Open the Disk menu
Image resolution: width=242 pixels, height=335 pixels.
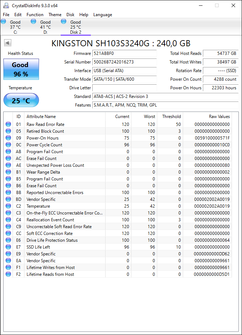pyautogui.click(x=70, y=15)
